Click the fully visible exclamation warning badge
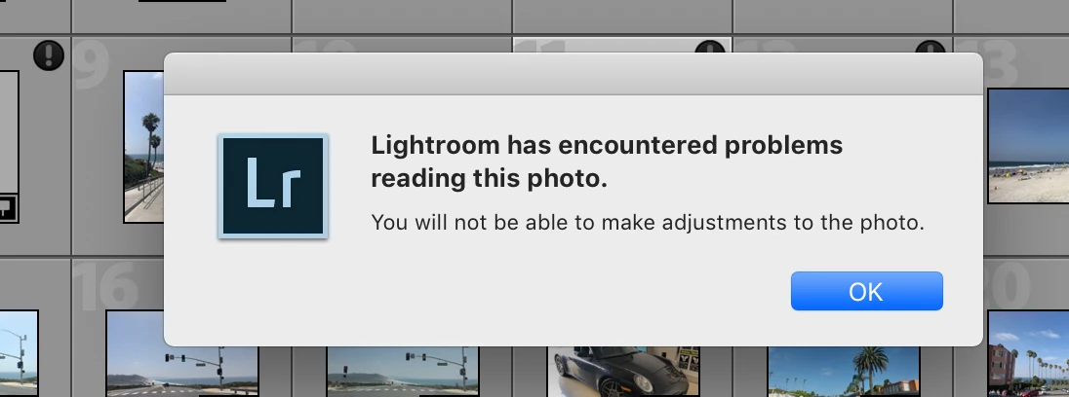Viewport: 1069px width, 397px height. tap(49, 55)
